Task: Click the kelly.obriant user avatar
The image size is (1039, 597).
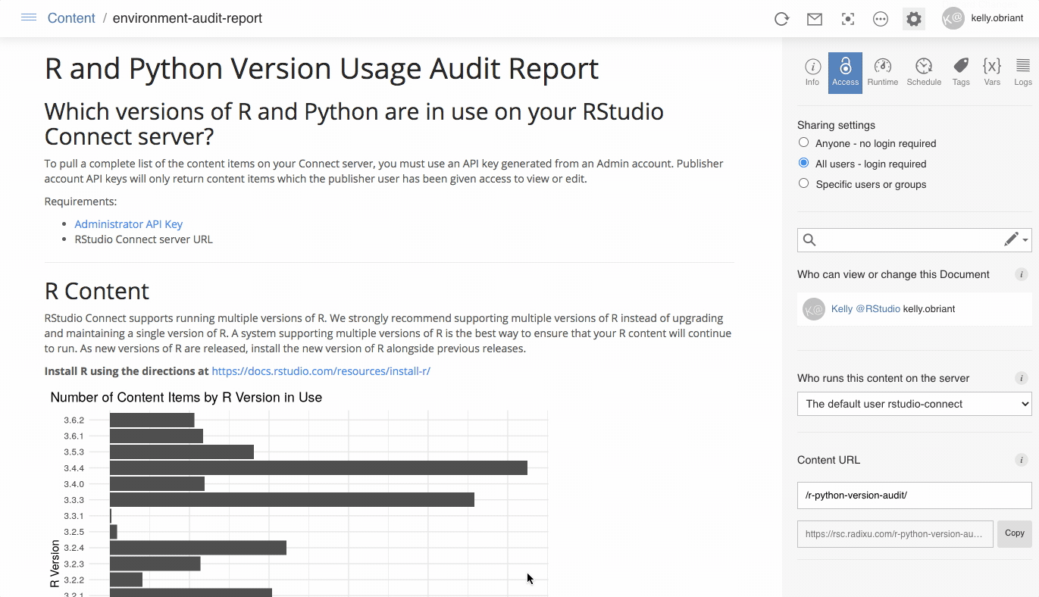Action: coord(953,18)
